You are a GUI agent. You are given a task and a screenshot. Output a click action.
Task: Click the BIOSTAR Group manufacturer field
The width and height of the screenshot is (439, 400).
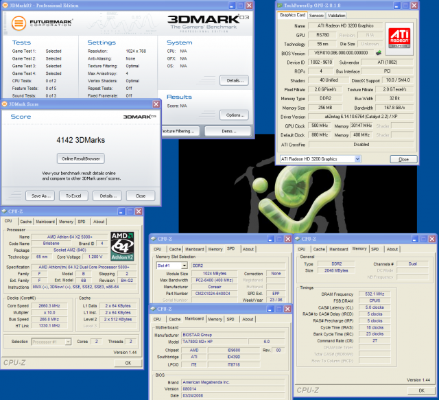tap(233, 335)
